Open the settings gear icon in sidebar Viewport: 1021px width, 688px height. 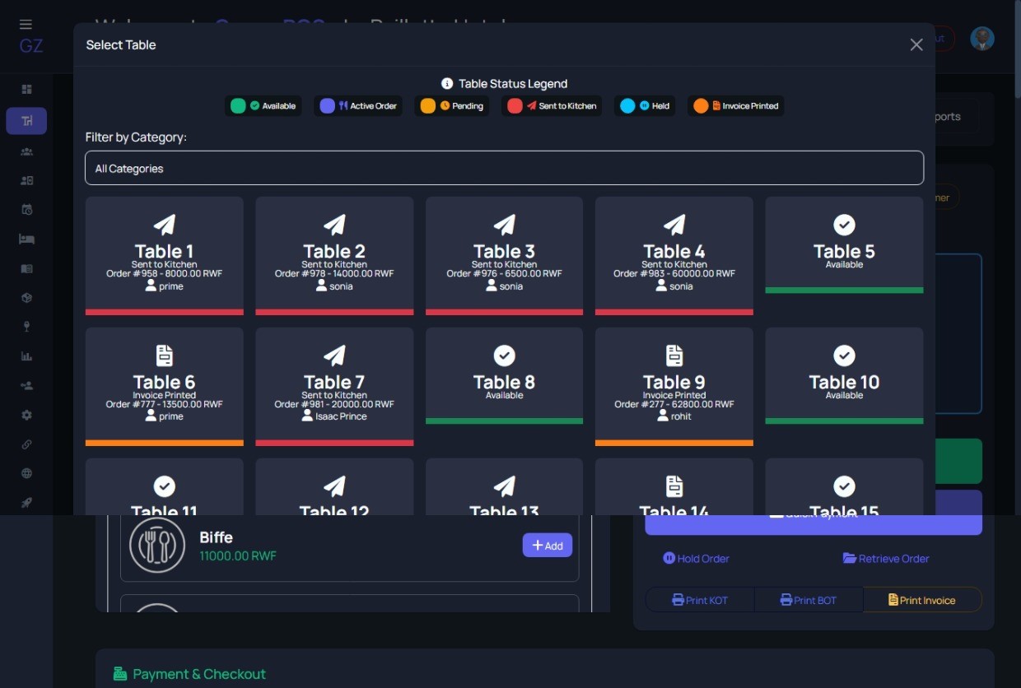click(26, 416)
